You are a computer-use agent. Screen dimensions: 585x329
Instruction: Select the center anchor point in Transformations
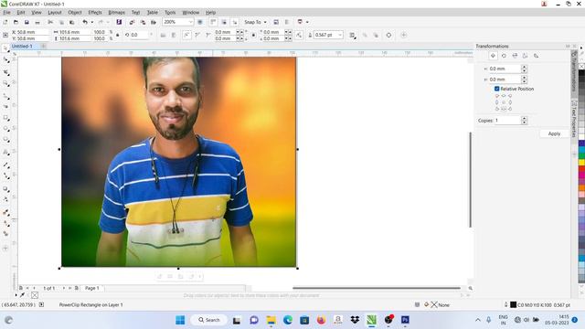click(x=504, y=102)
